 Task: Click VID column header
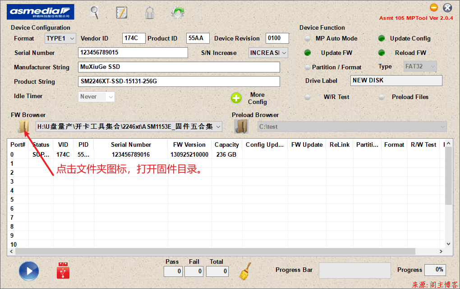pyautogui.click(x=63, y=144)
